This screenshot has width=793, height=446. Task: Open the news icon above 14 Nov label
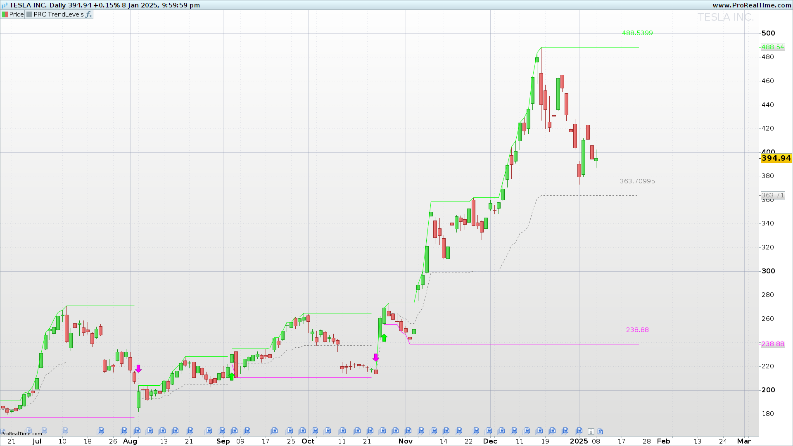(446, 431)
